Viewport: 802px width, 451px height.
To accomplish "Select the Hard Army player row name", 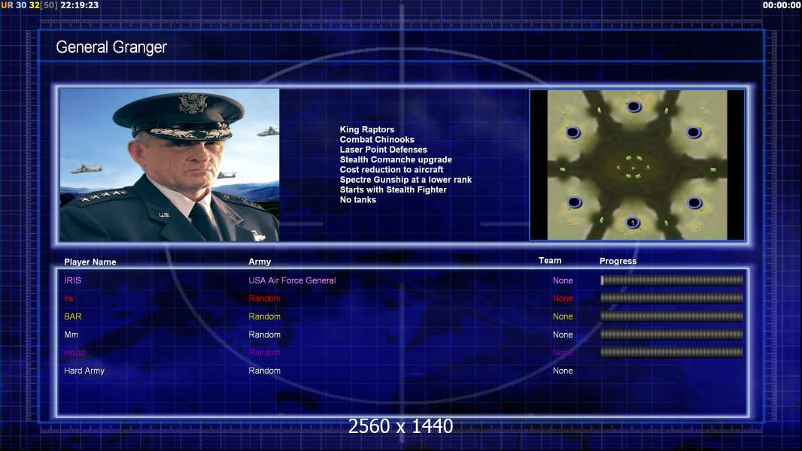I will [84, 371].
